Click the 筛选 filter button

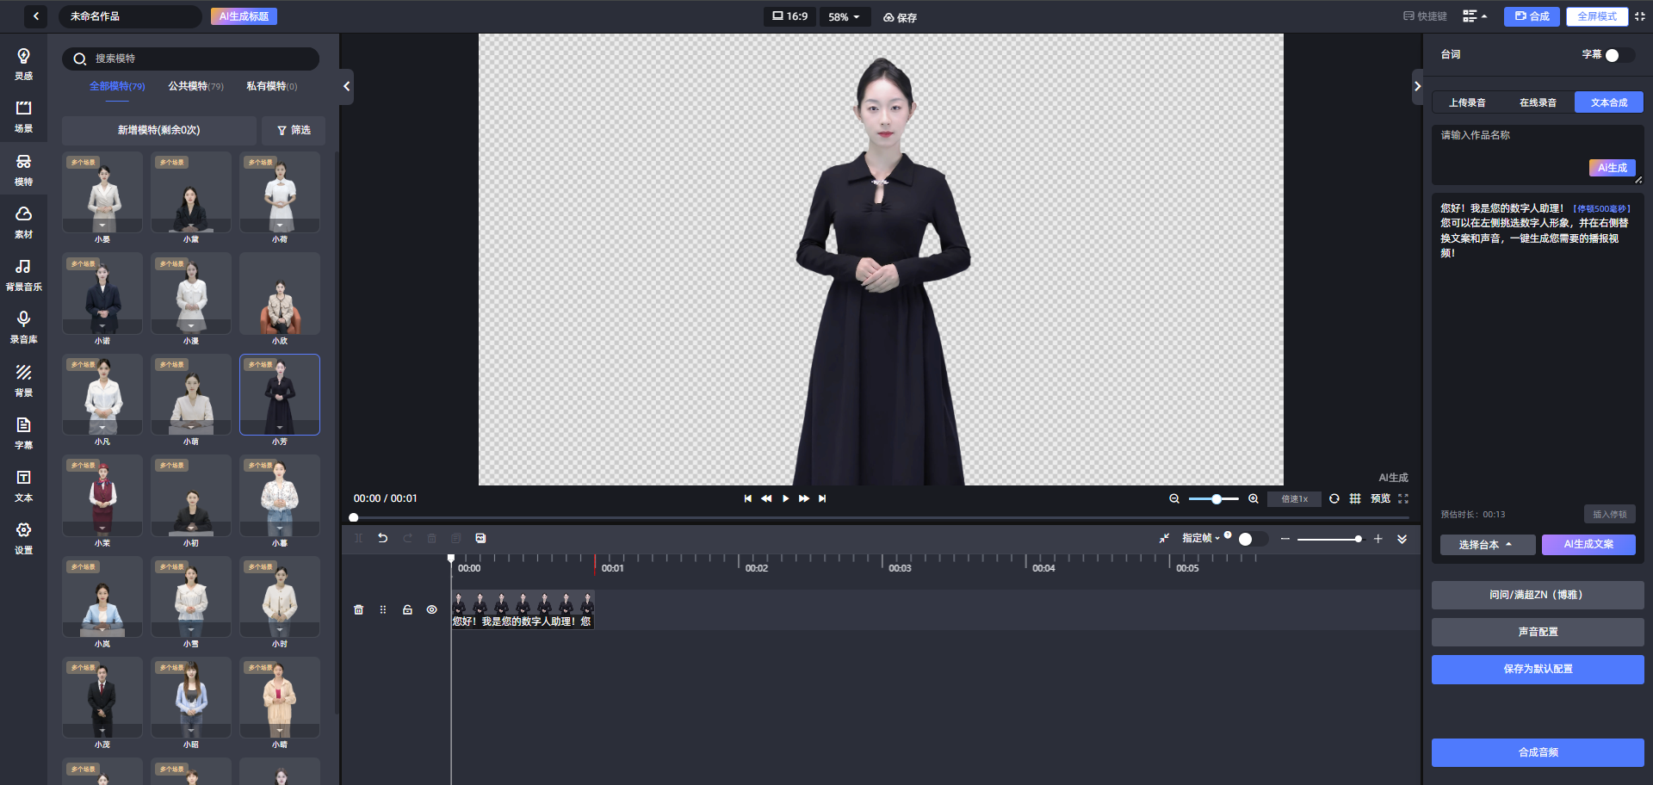[294, 130]
